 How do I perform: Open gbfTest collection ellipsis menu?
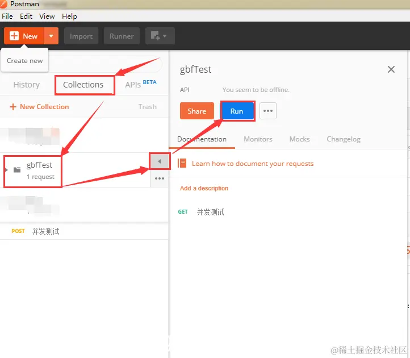[x=160, y=178]
